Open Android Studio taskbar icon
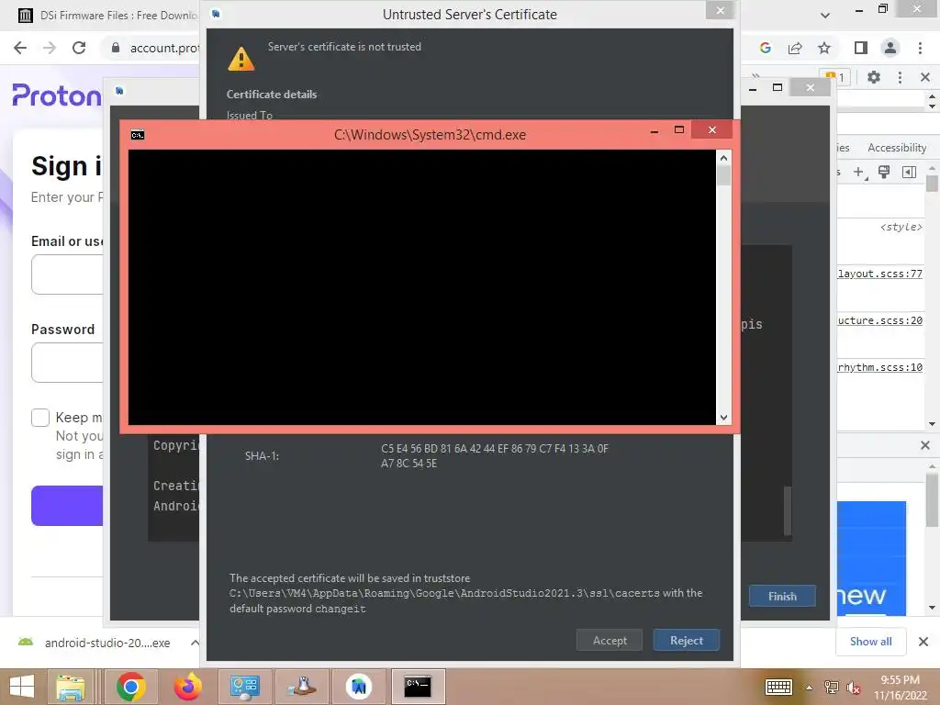 [x=359, y=687]
